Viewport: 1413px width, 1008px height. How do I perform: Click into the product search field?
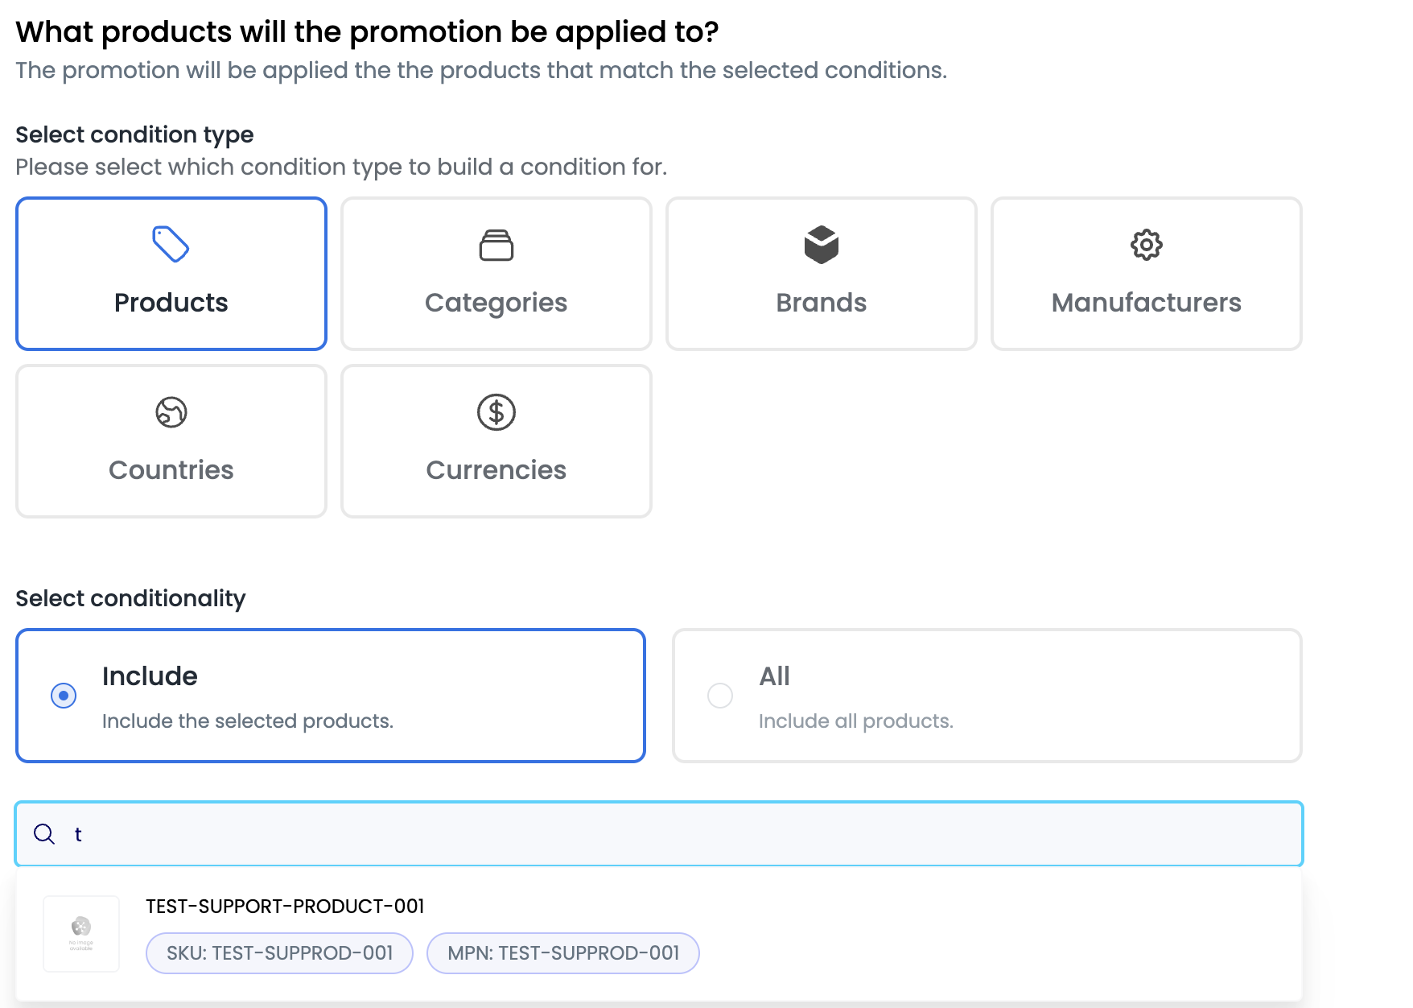pos(659,834)
